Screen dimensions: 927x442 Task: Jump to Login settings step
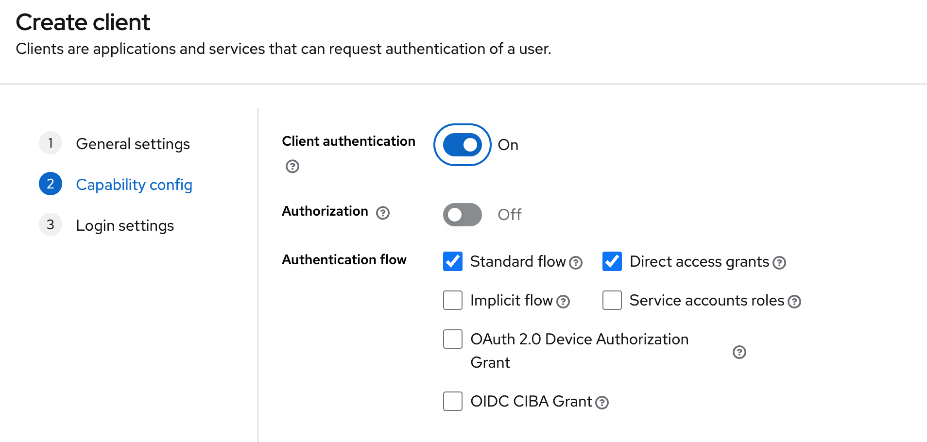pos(125,225)
